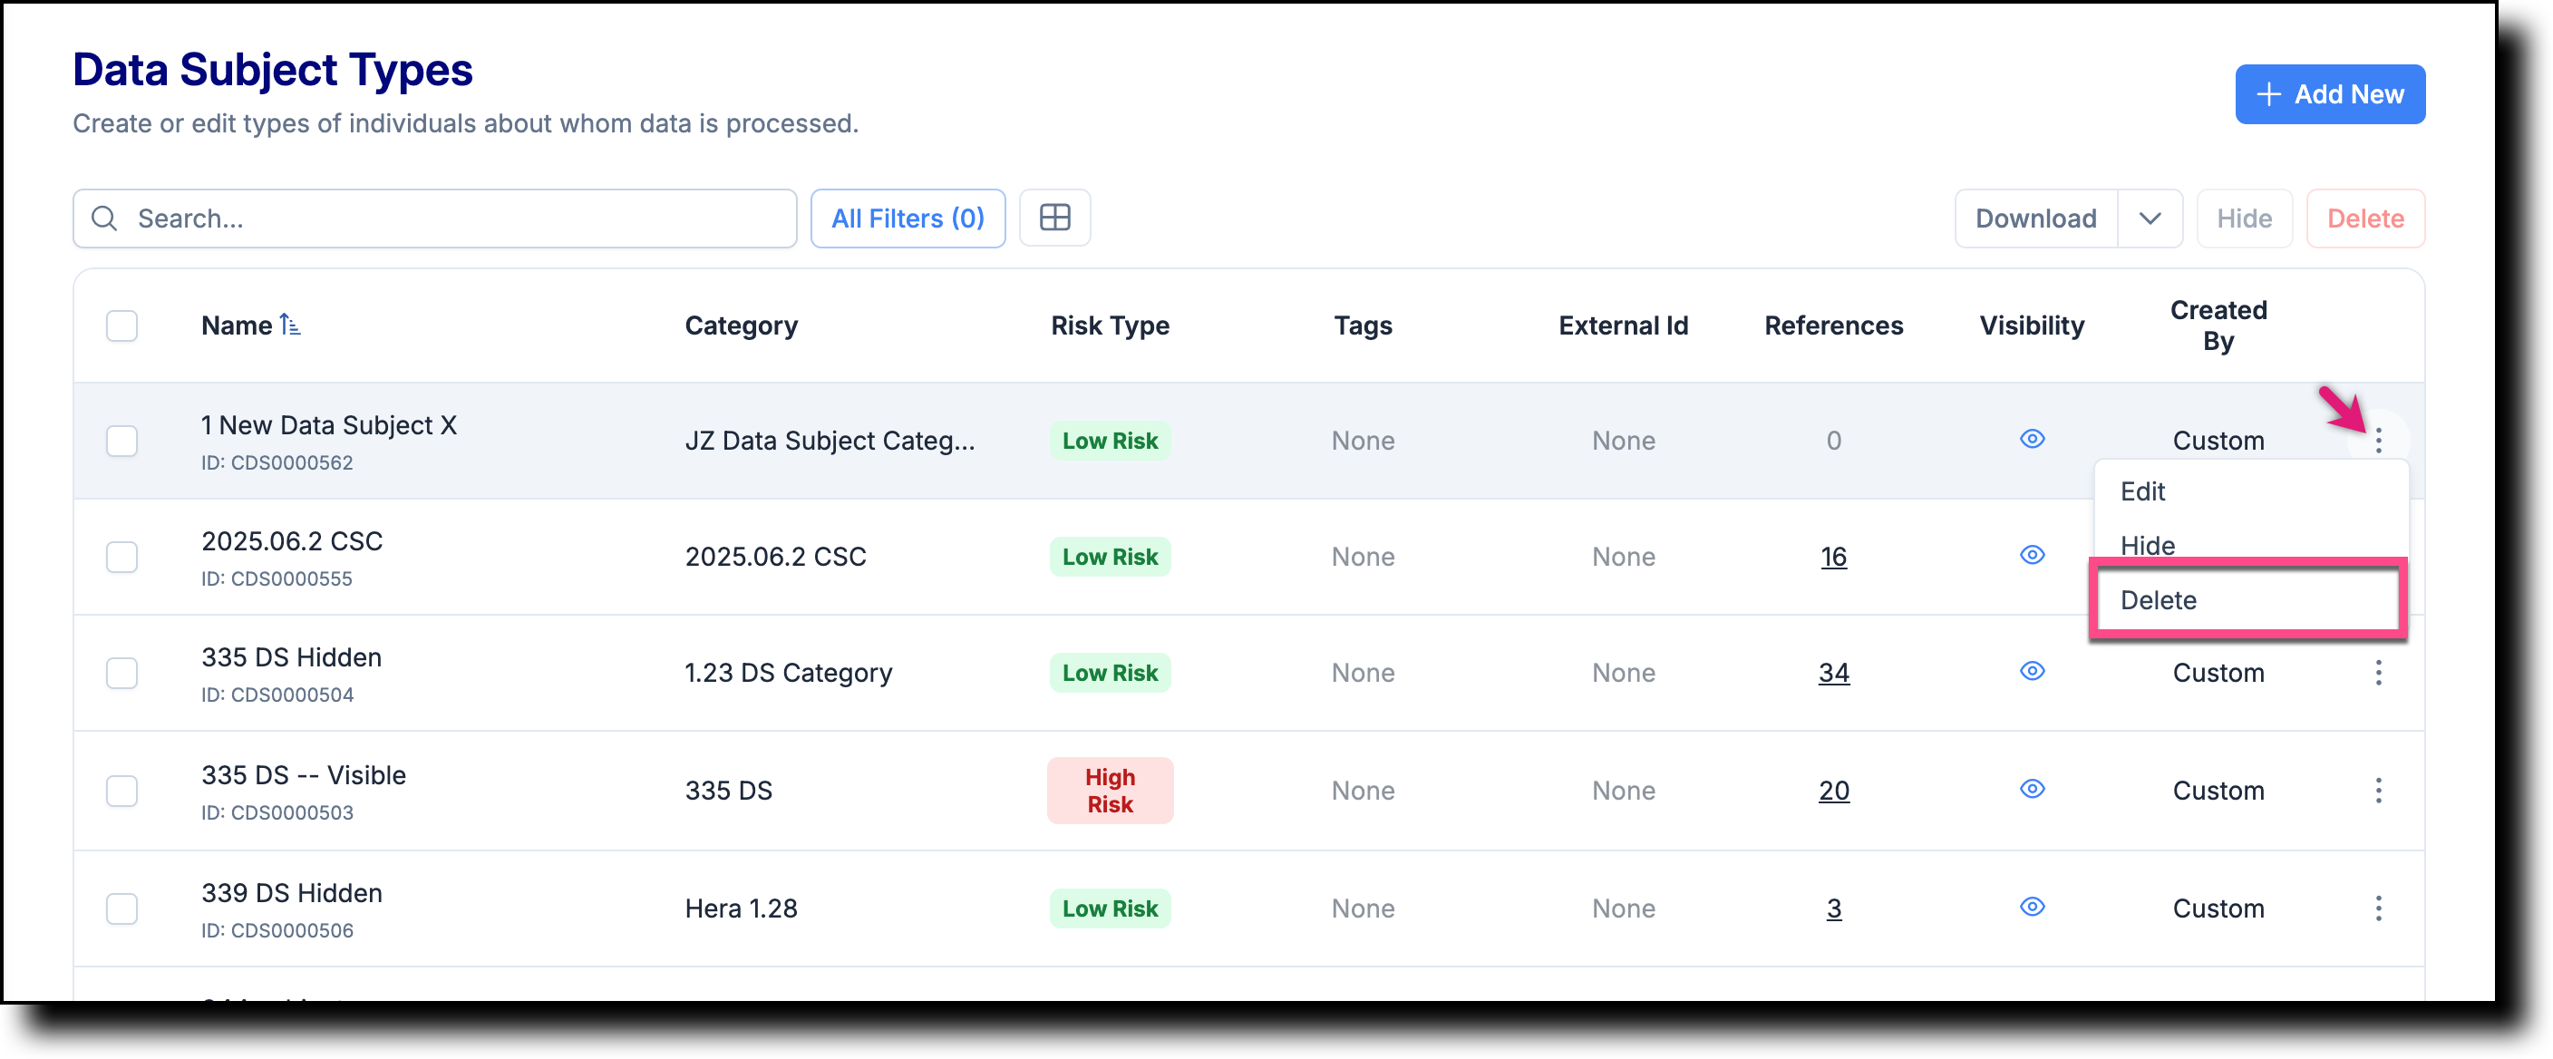Click the plus icon inside Add New
Viewport: 2553px width, 1059px height.
[2270, 94]
